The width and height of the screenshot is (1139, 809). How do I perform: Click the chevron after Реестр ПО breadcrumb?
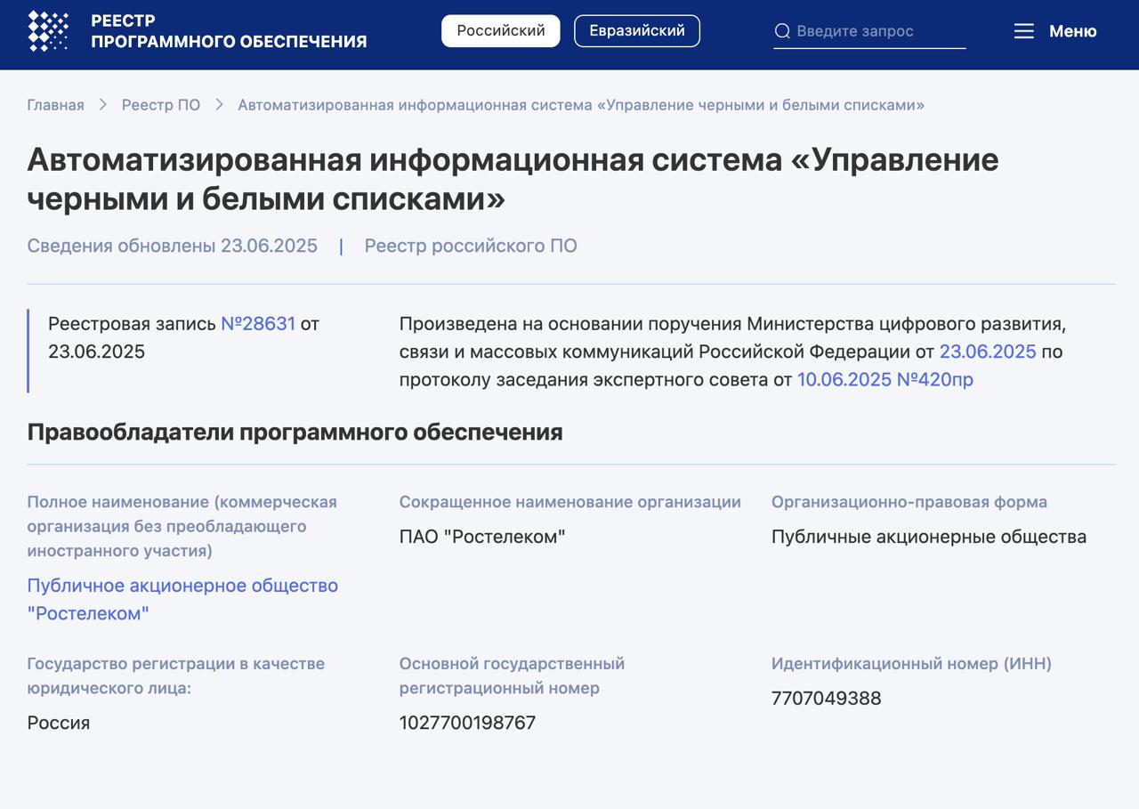pos(219,105)
